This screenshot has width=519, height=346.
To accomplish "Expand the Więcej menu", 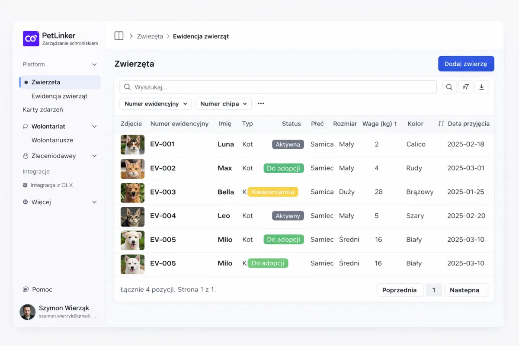I will coord(94,202).
